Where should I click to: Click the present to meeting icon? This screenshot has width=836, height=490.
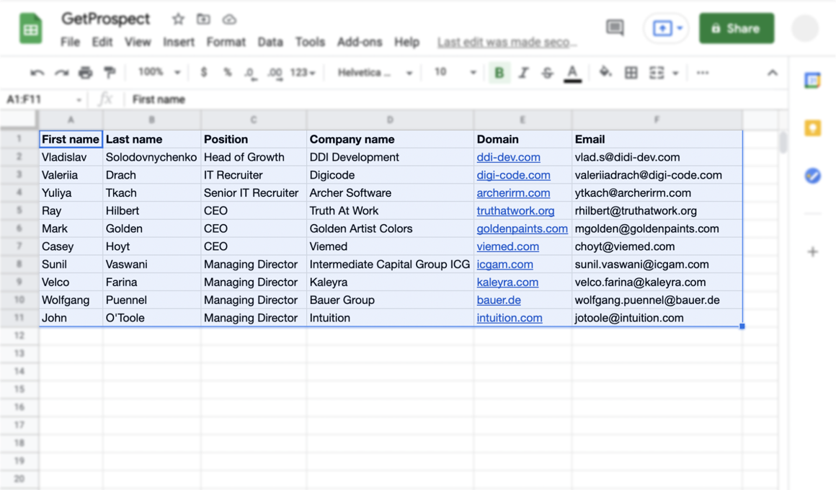pos(662,28)
